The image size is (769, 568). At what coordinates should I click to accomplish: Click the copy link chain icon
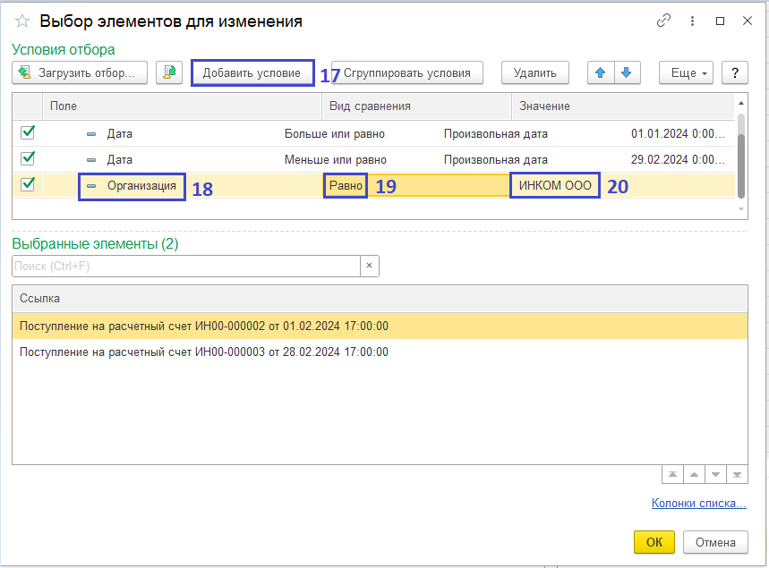pos(663,21)
